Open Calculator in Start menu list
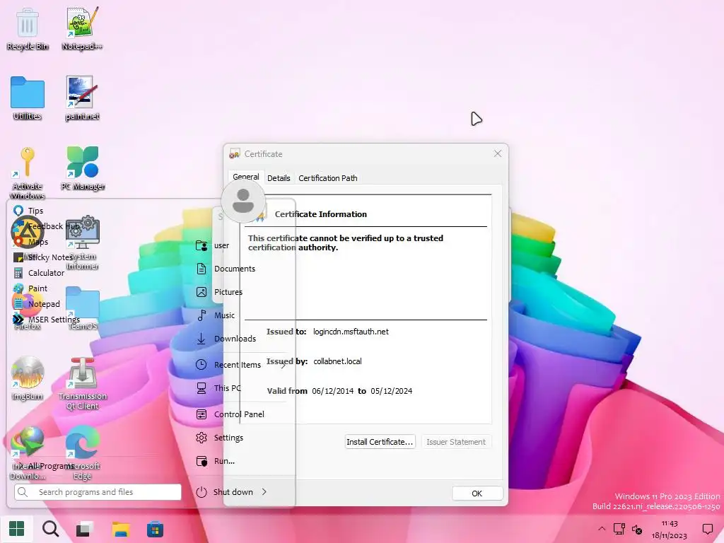The image size is (724, 543). point(40,273)
